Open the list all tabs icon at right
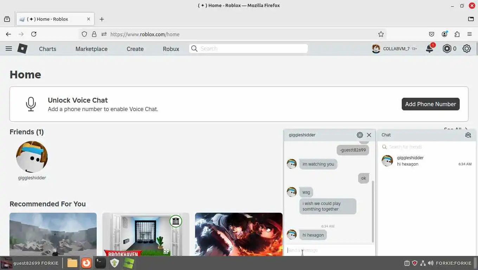 tap(471, 19)
